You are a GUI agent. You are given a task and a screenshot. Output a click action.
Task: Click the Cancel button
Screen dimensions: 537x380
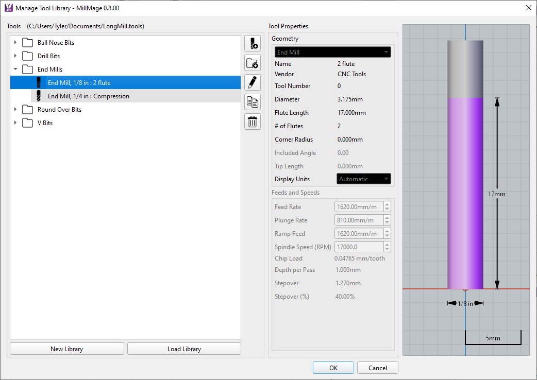click(x=378, y=368)
